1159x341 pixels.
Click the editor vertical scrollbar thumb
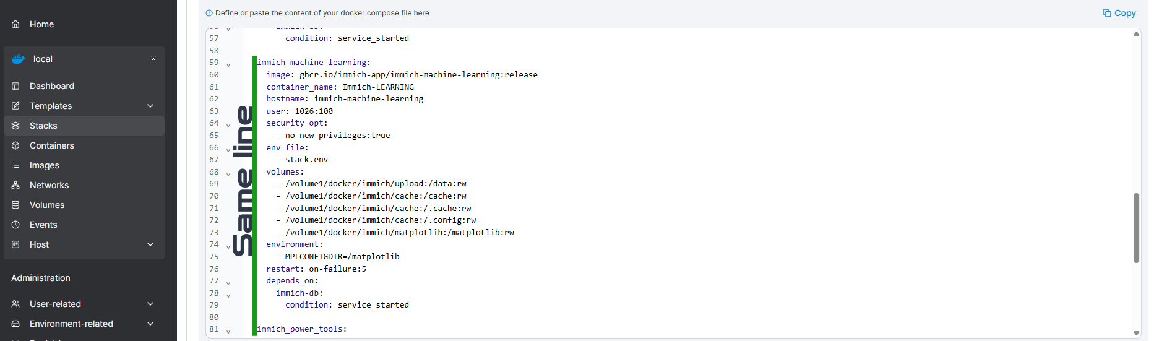(1136, 228)
